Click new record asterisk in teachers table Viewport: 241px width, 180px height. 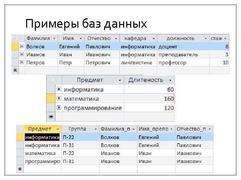15,70
